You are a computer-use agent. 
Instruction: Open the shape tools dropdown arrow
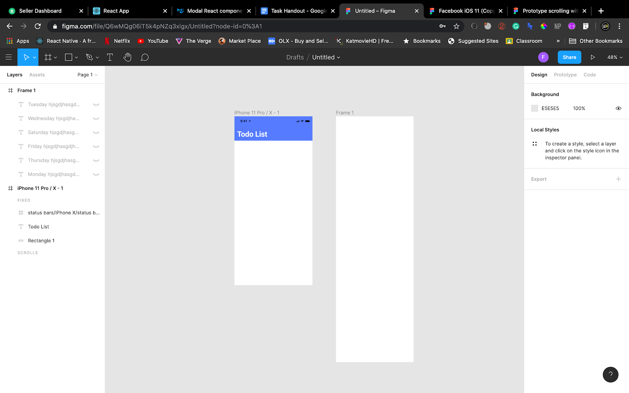76,58
